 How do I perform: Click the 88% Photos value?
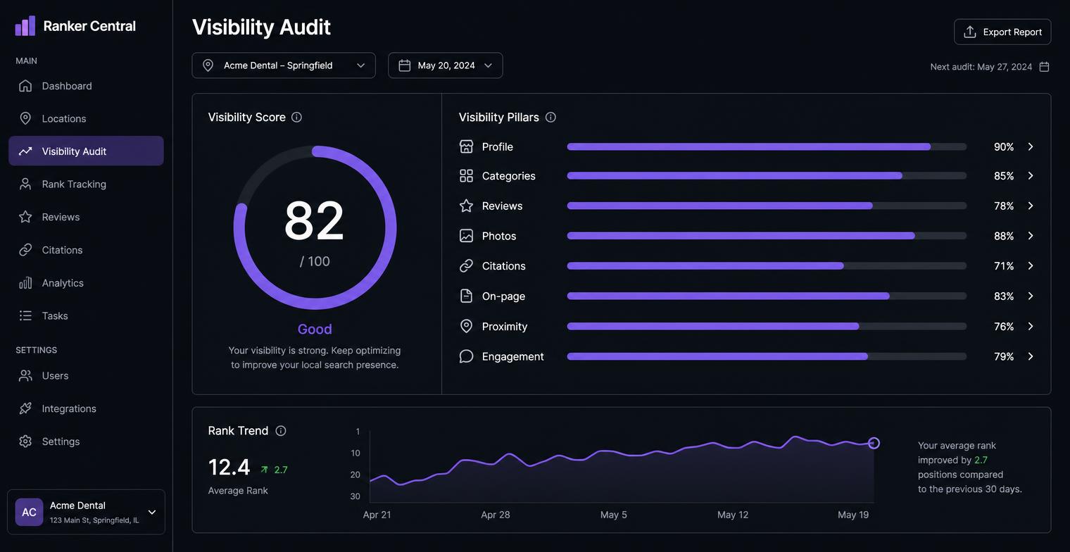[1004, 236]
